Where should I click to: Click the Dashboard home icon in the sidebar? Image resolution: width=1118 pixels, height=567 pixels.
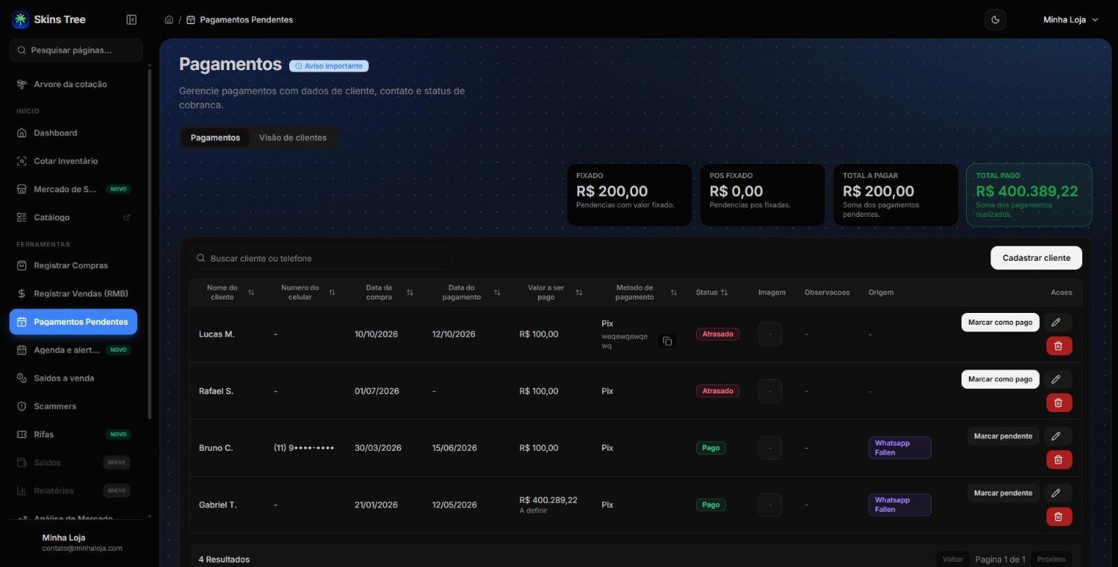click(x=22, y=133)
